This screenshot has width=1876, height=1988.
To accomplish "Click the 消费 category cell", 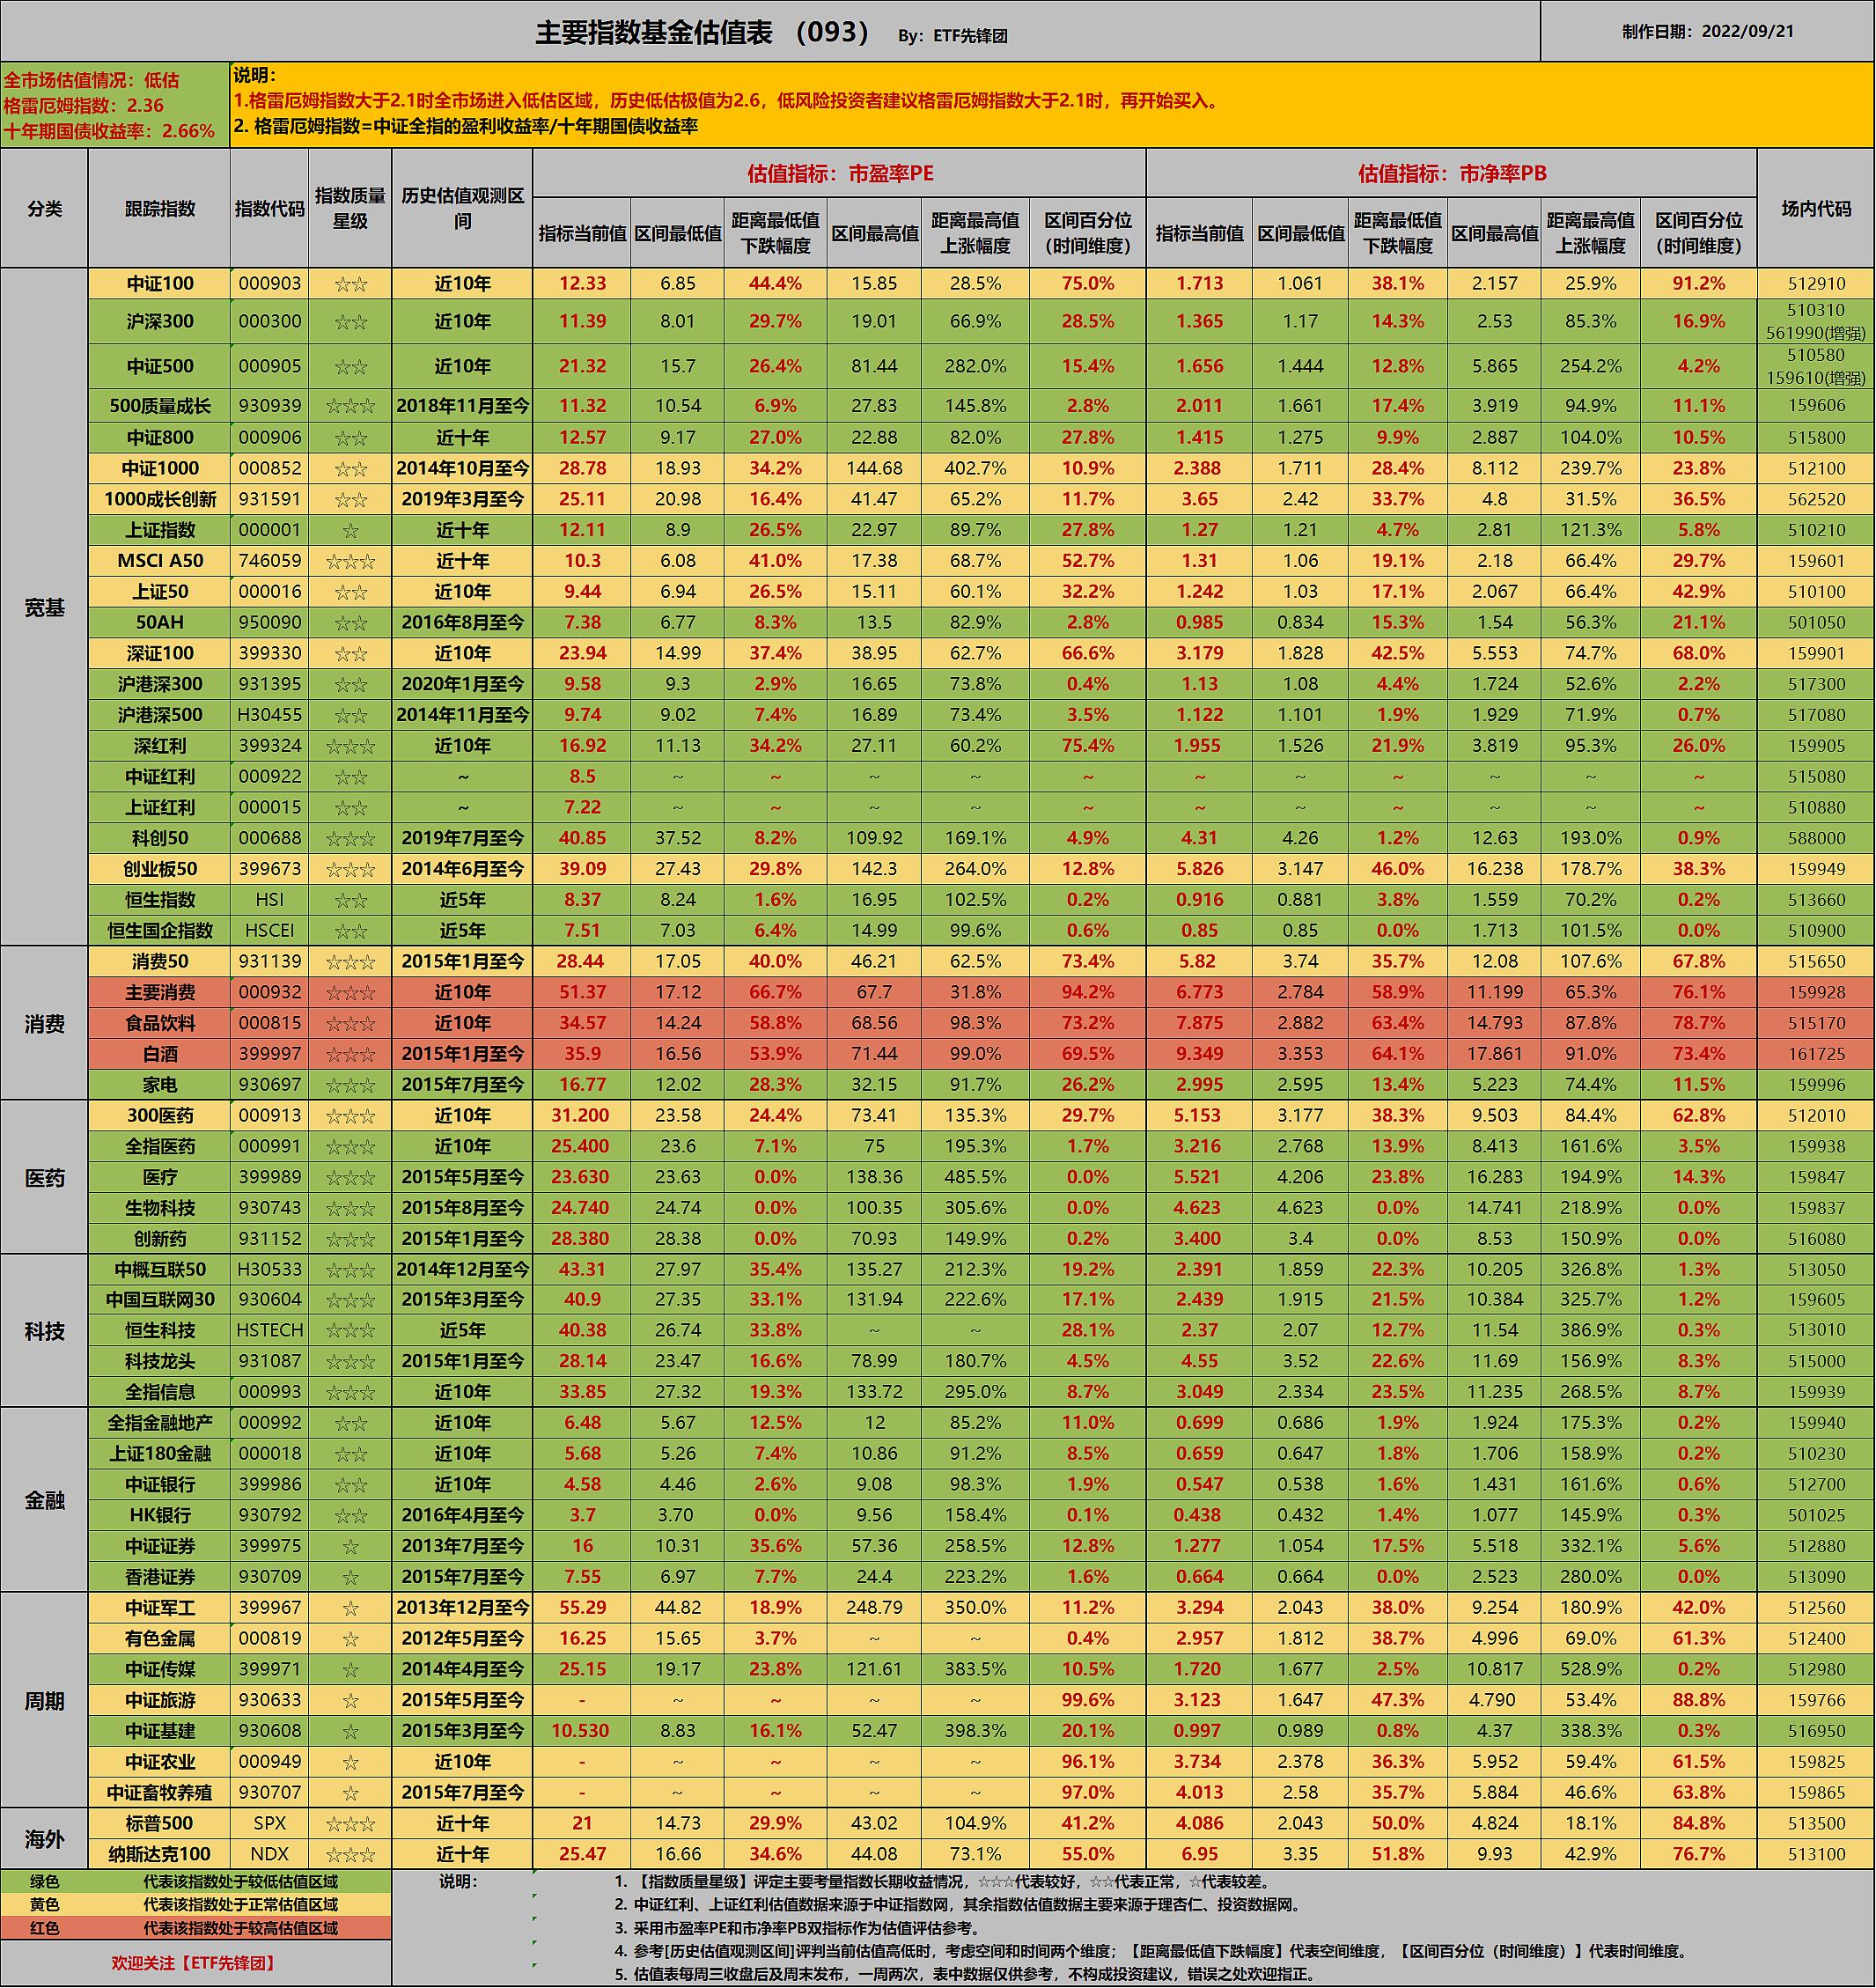I will point(44,1023).
